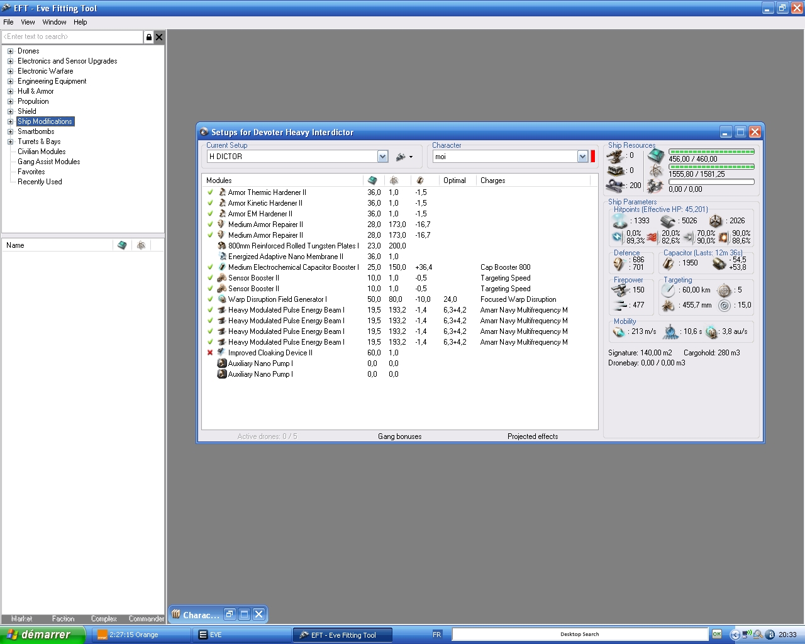Clear search with the X icon
Image resolution: width=805 pixels, height=644 pixels.
pos(159,37)
